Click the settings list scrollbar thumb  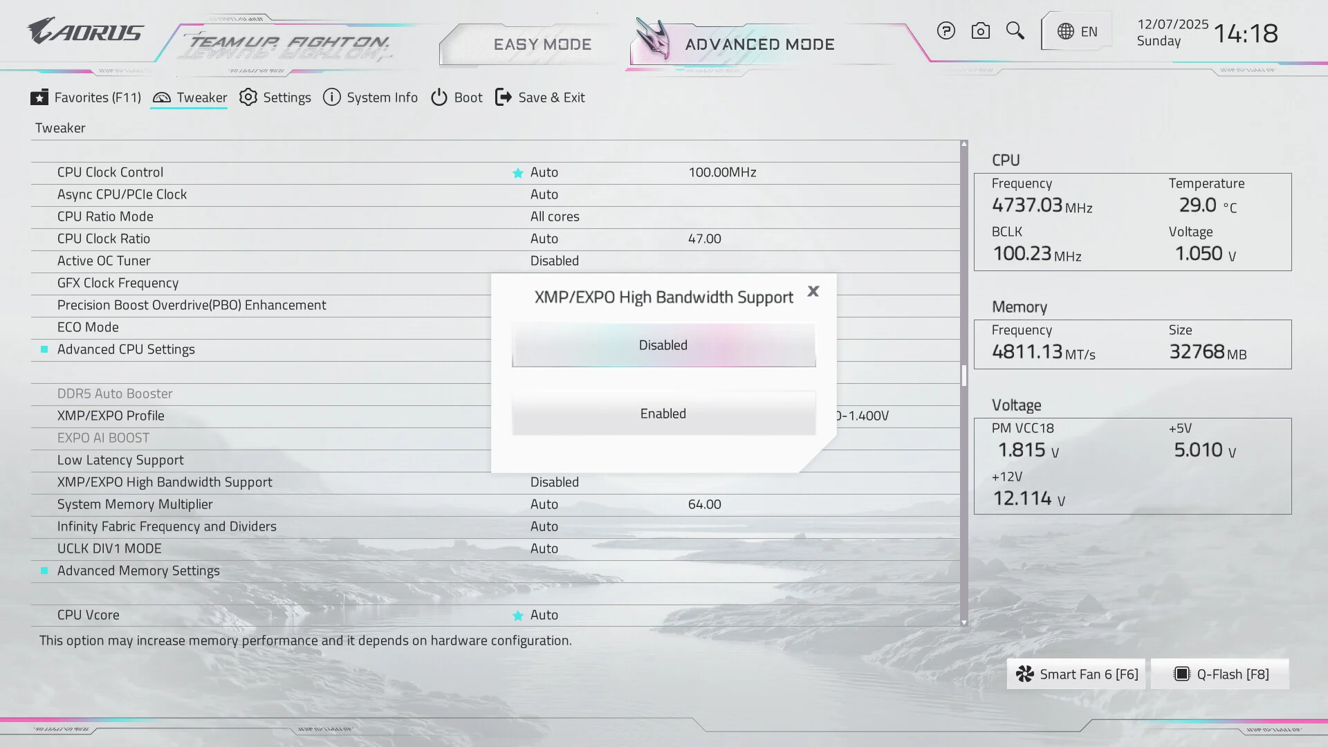[x=964, y=375]
